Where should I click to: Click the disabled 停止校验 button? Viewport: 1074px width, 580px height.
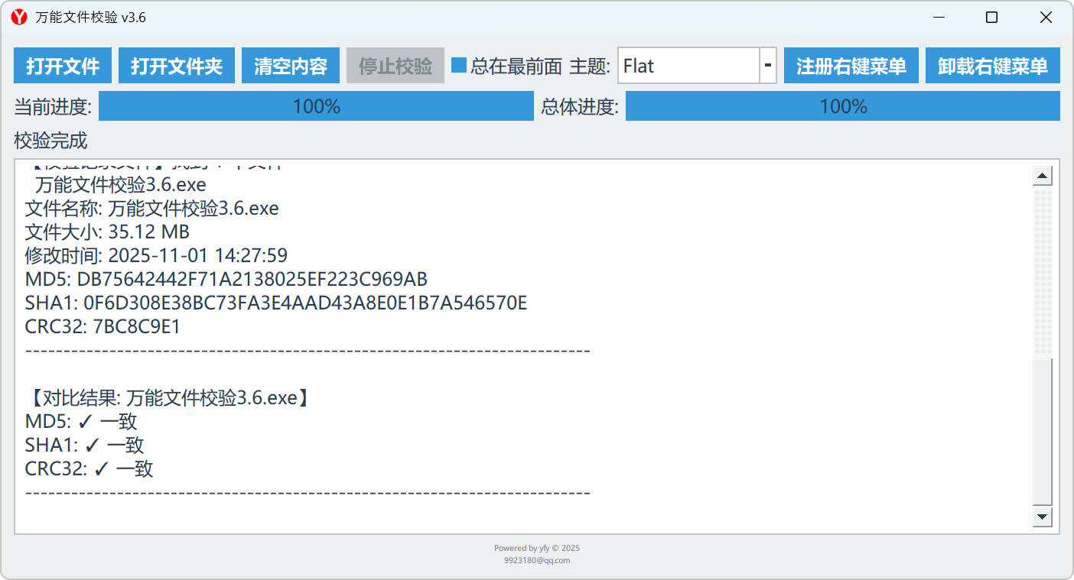tap(395, 65)
